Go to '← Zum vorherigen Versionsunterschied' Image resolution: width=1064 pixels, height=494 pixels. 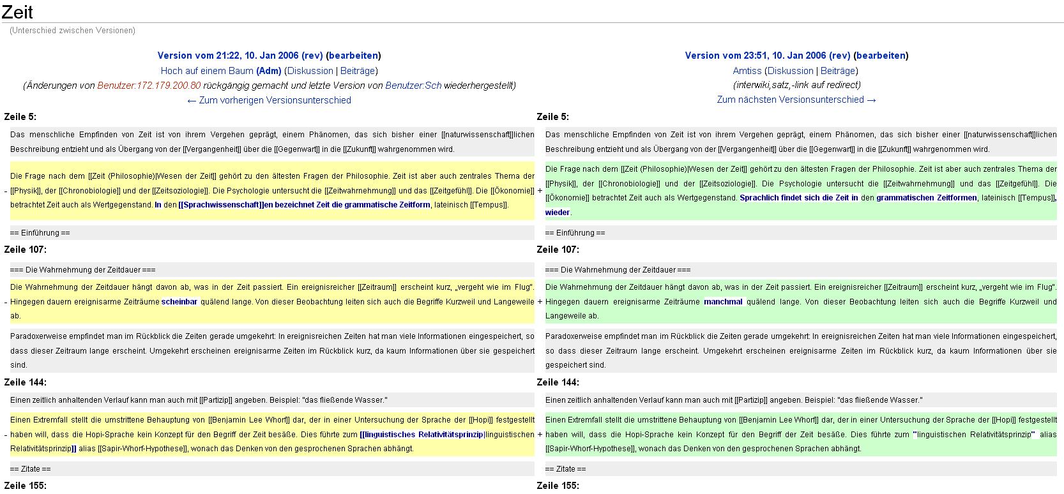tap(269, 100)
